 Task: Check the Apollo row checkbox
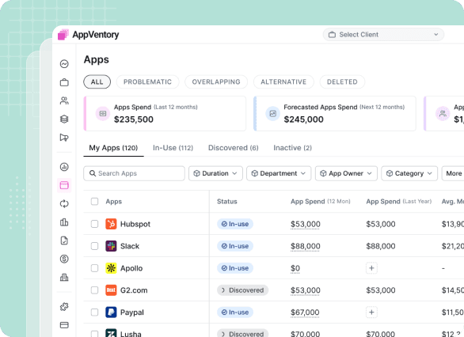click(x=94, y=268)
